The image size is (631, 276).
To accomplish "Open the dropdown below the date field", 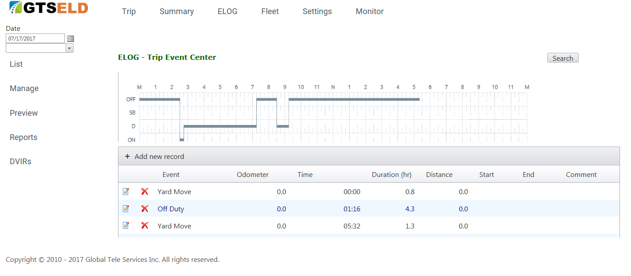I will pos(69,48).
